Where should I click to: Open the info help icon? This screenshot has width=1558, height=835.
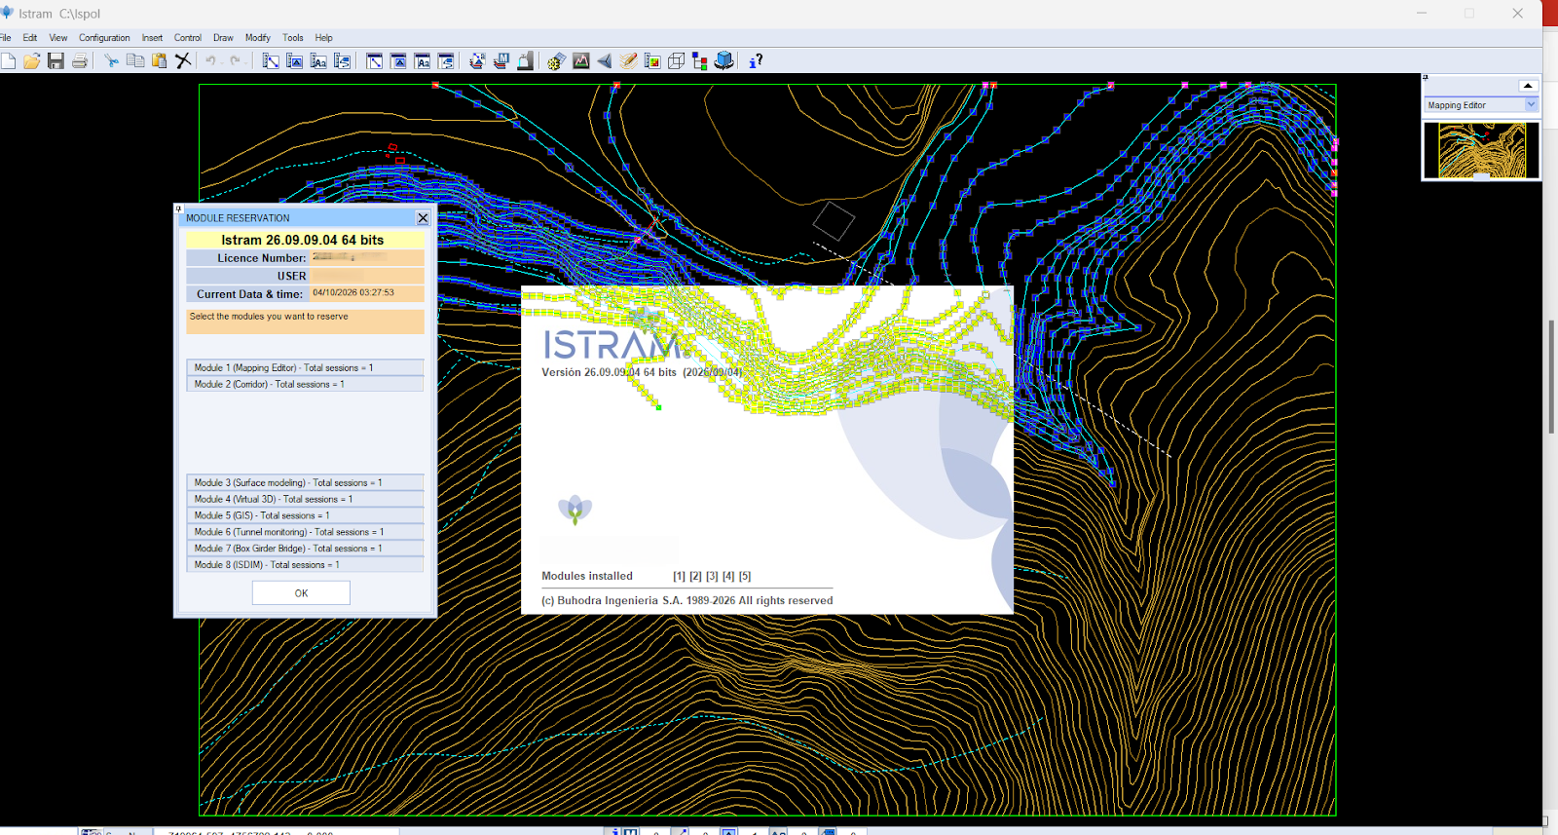tap(756, 60)
